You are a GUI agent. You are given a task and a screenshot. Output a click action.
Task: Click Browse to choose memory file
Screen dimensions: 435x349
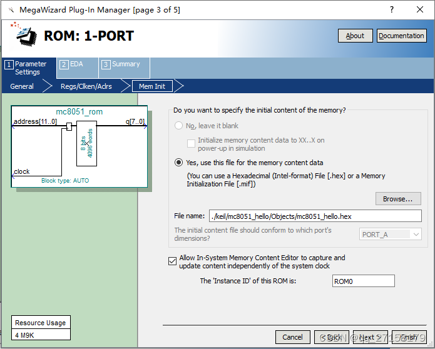click(x=398, y=199)
